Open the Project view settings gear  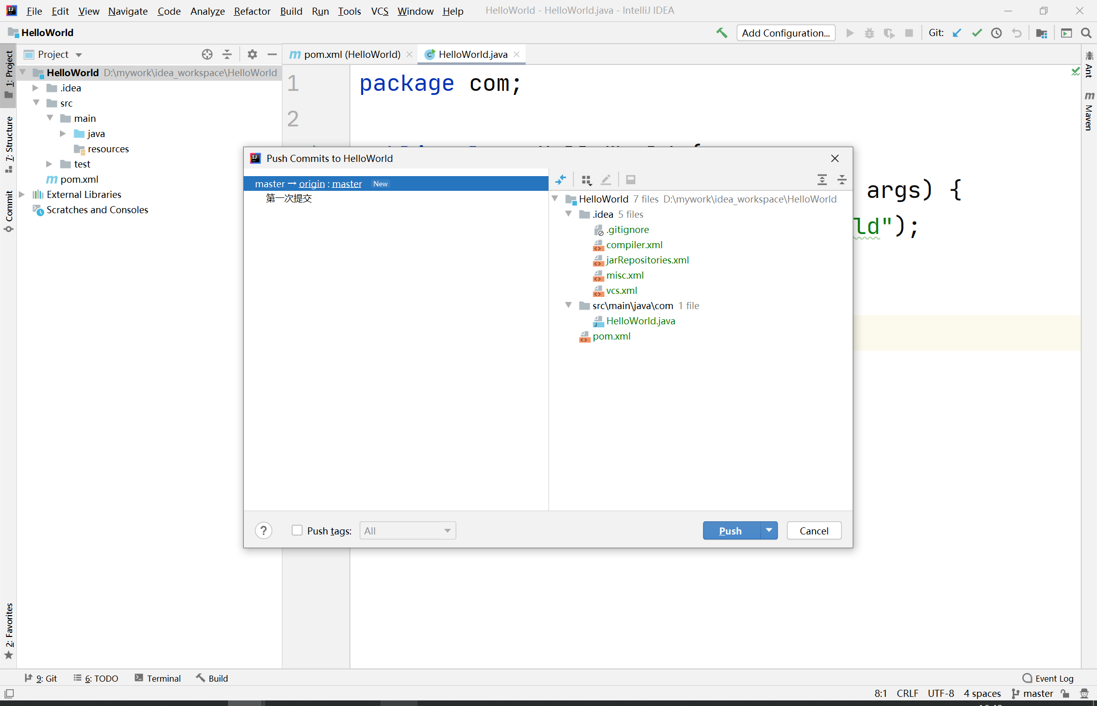pyautogui.click(x=252, y=54)
